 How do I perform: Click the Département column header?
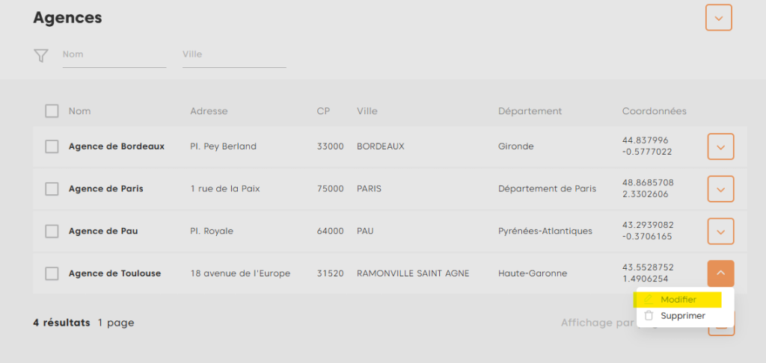pos(530,111)
